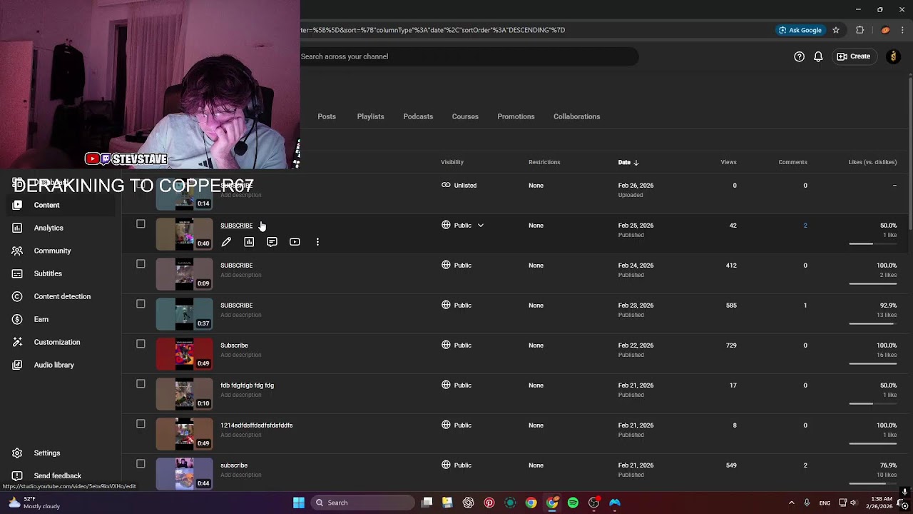View the Feb 25 video on YouTube icon
913x514 pixels.
tap(295, 242)
